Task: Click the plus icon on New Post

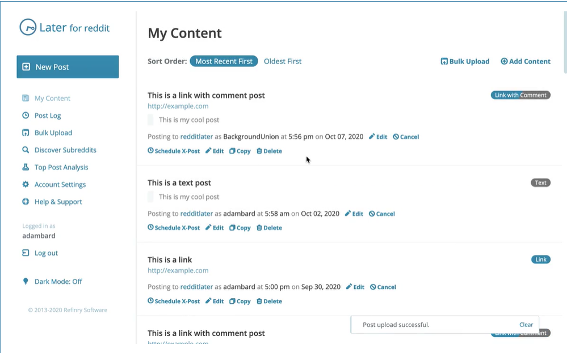Action: click(26, 67)
